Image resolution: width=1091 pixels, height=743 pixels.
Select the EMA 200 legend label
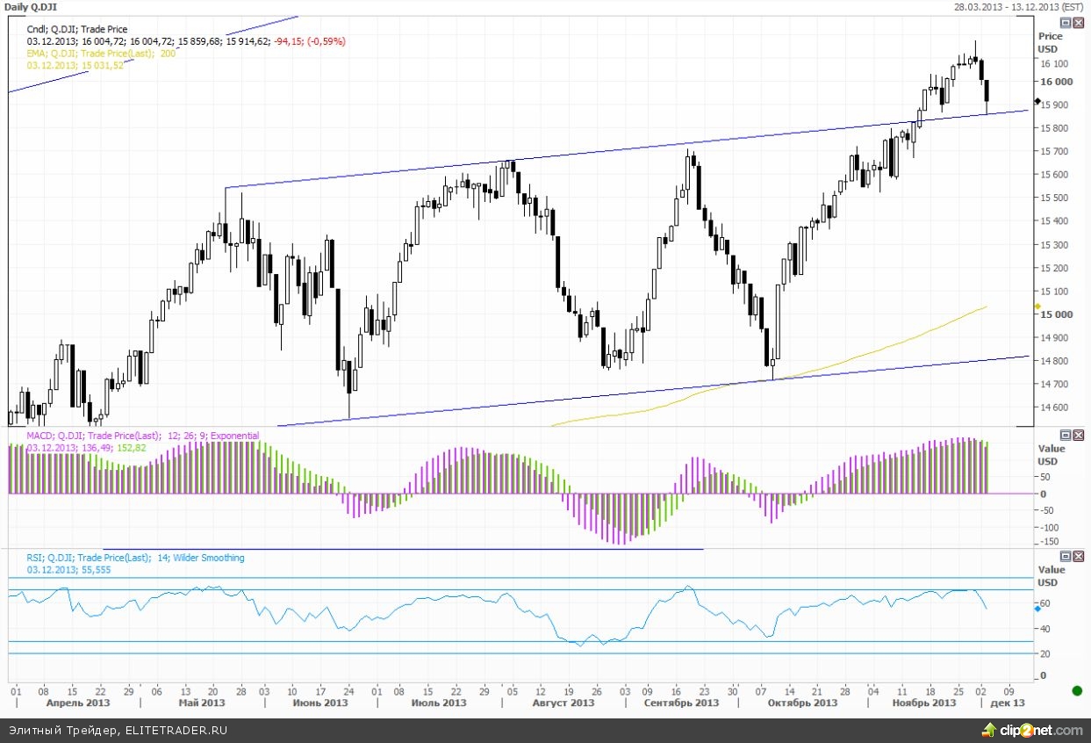101,54
